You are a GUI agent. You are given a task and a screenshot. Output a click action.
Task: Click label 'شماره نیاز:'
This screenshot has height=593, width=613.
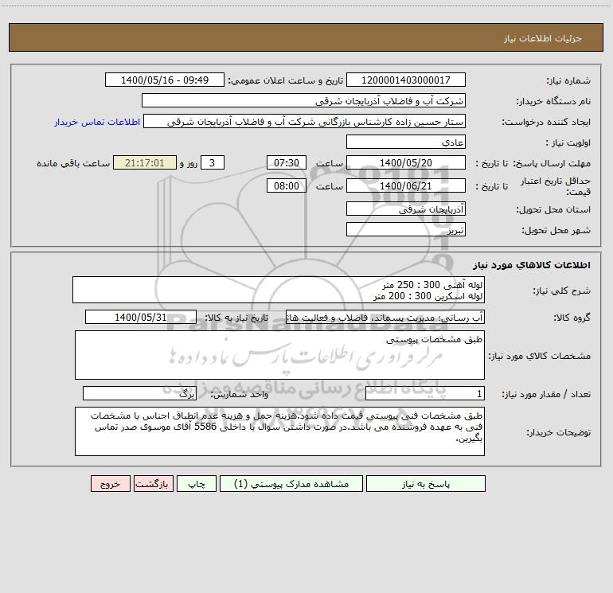tap(568, 80)
